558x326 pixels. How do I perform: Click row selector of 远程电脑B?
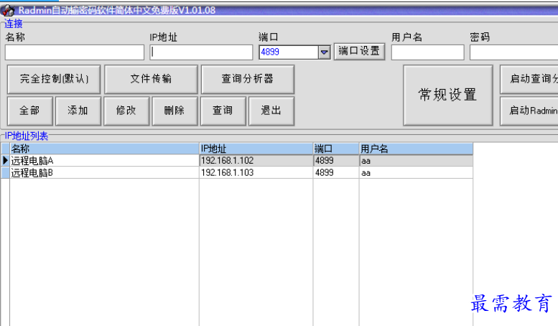pos(5,173)
